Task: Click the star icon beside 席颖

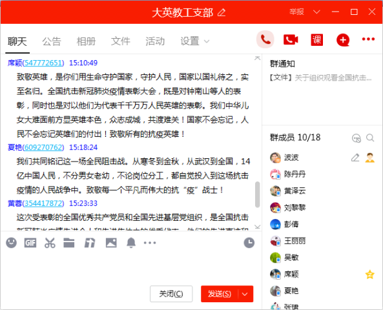Action: 370,274
